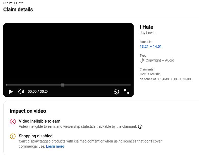Screen dimensions: 199x155
Task: Click 'Shopping disabled' title text
Action: click(x=36, y=136)
